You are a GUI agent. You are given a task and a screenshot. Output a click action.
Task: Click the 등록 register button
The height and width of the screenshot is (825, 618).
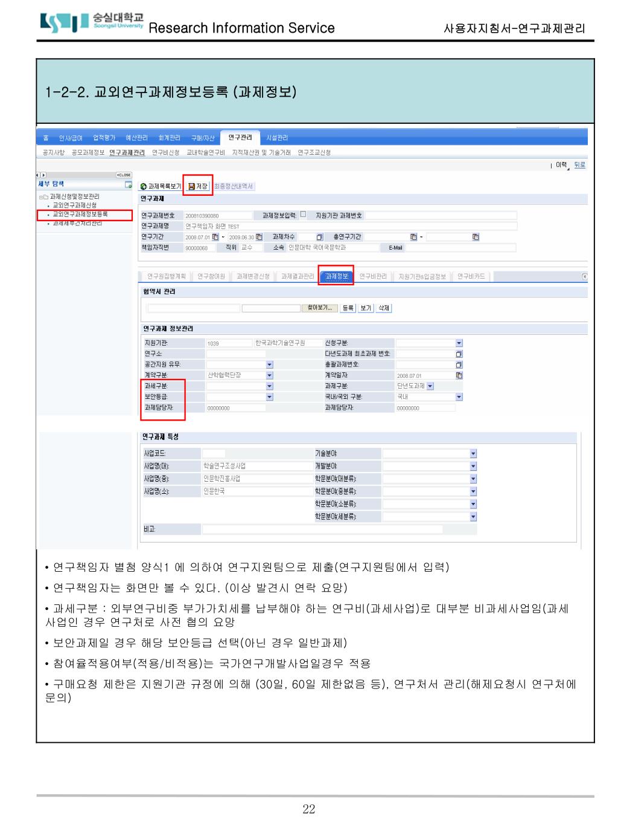[x=348, y=308]
